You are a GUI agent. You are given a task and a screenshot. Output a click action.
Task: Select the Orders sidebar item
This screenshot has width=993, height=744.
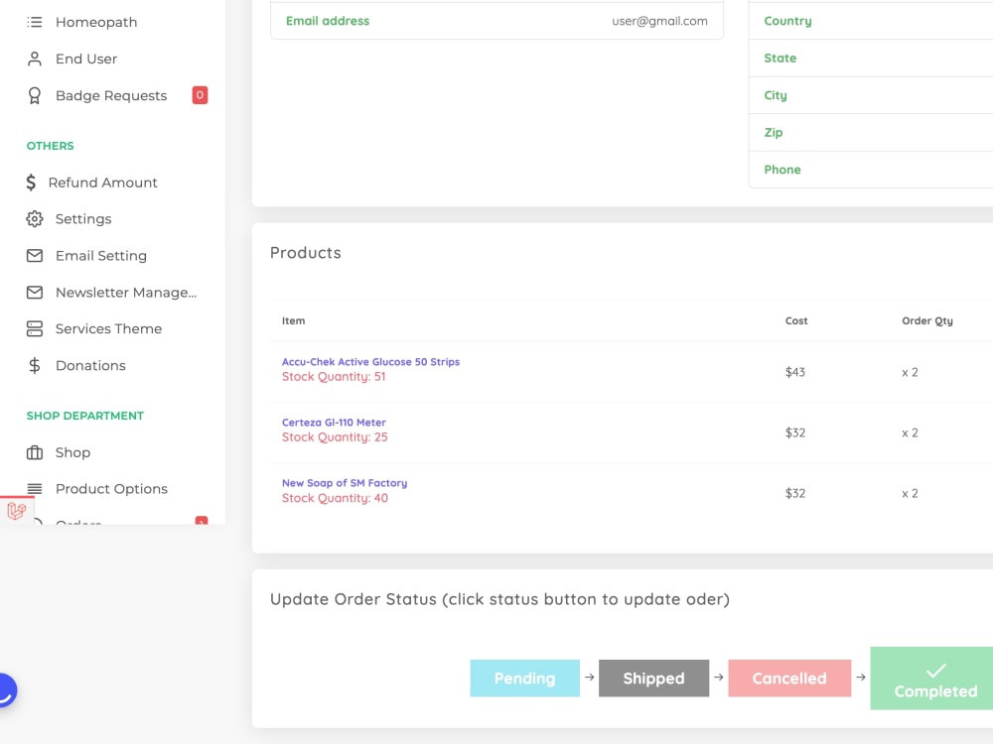(x=77, y=524)
